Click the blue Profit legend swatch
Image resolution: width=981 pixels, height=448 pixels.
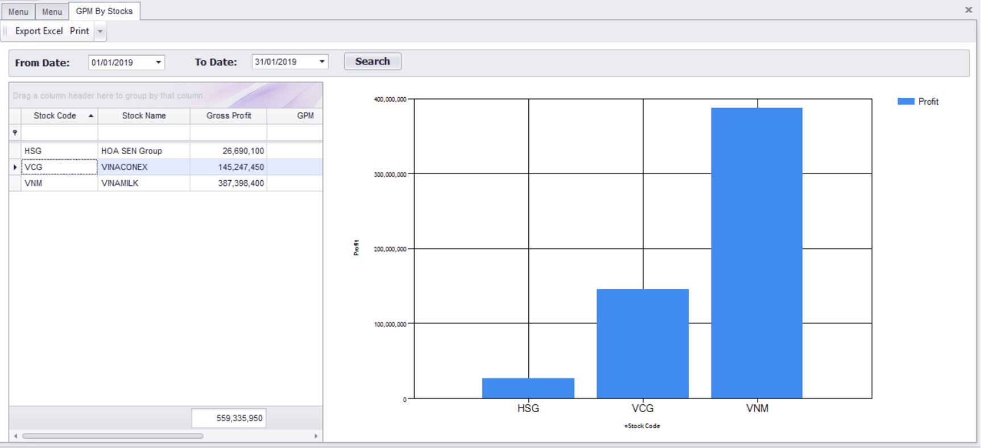905,101
